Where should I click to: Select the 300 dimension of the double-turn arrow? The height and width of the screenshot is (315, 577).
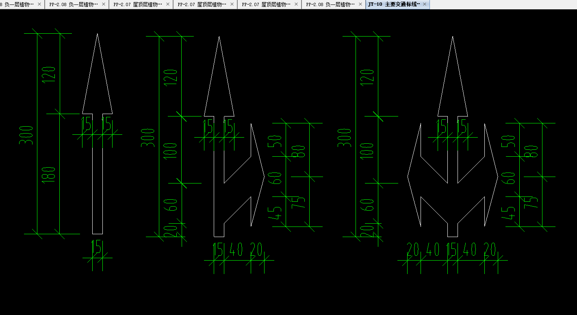pos(345,138)
